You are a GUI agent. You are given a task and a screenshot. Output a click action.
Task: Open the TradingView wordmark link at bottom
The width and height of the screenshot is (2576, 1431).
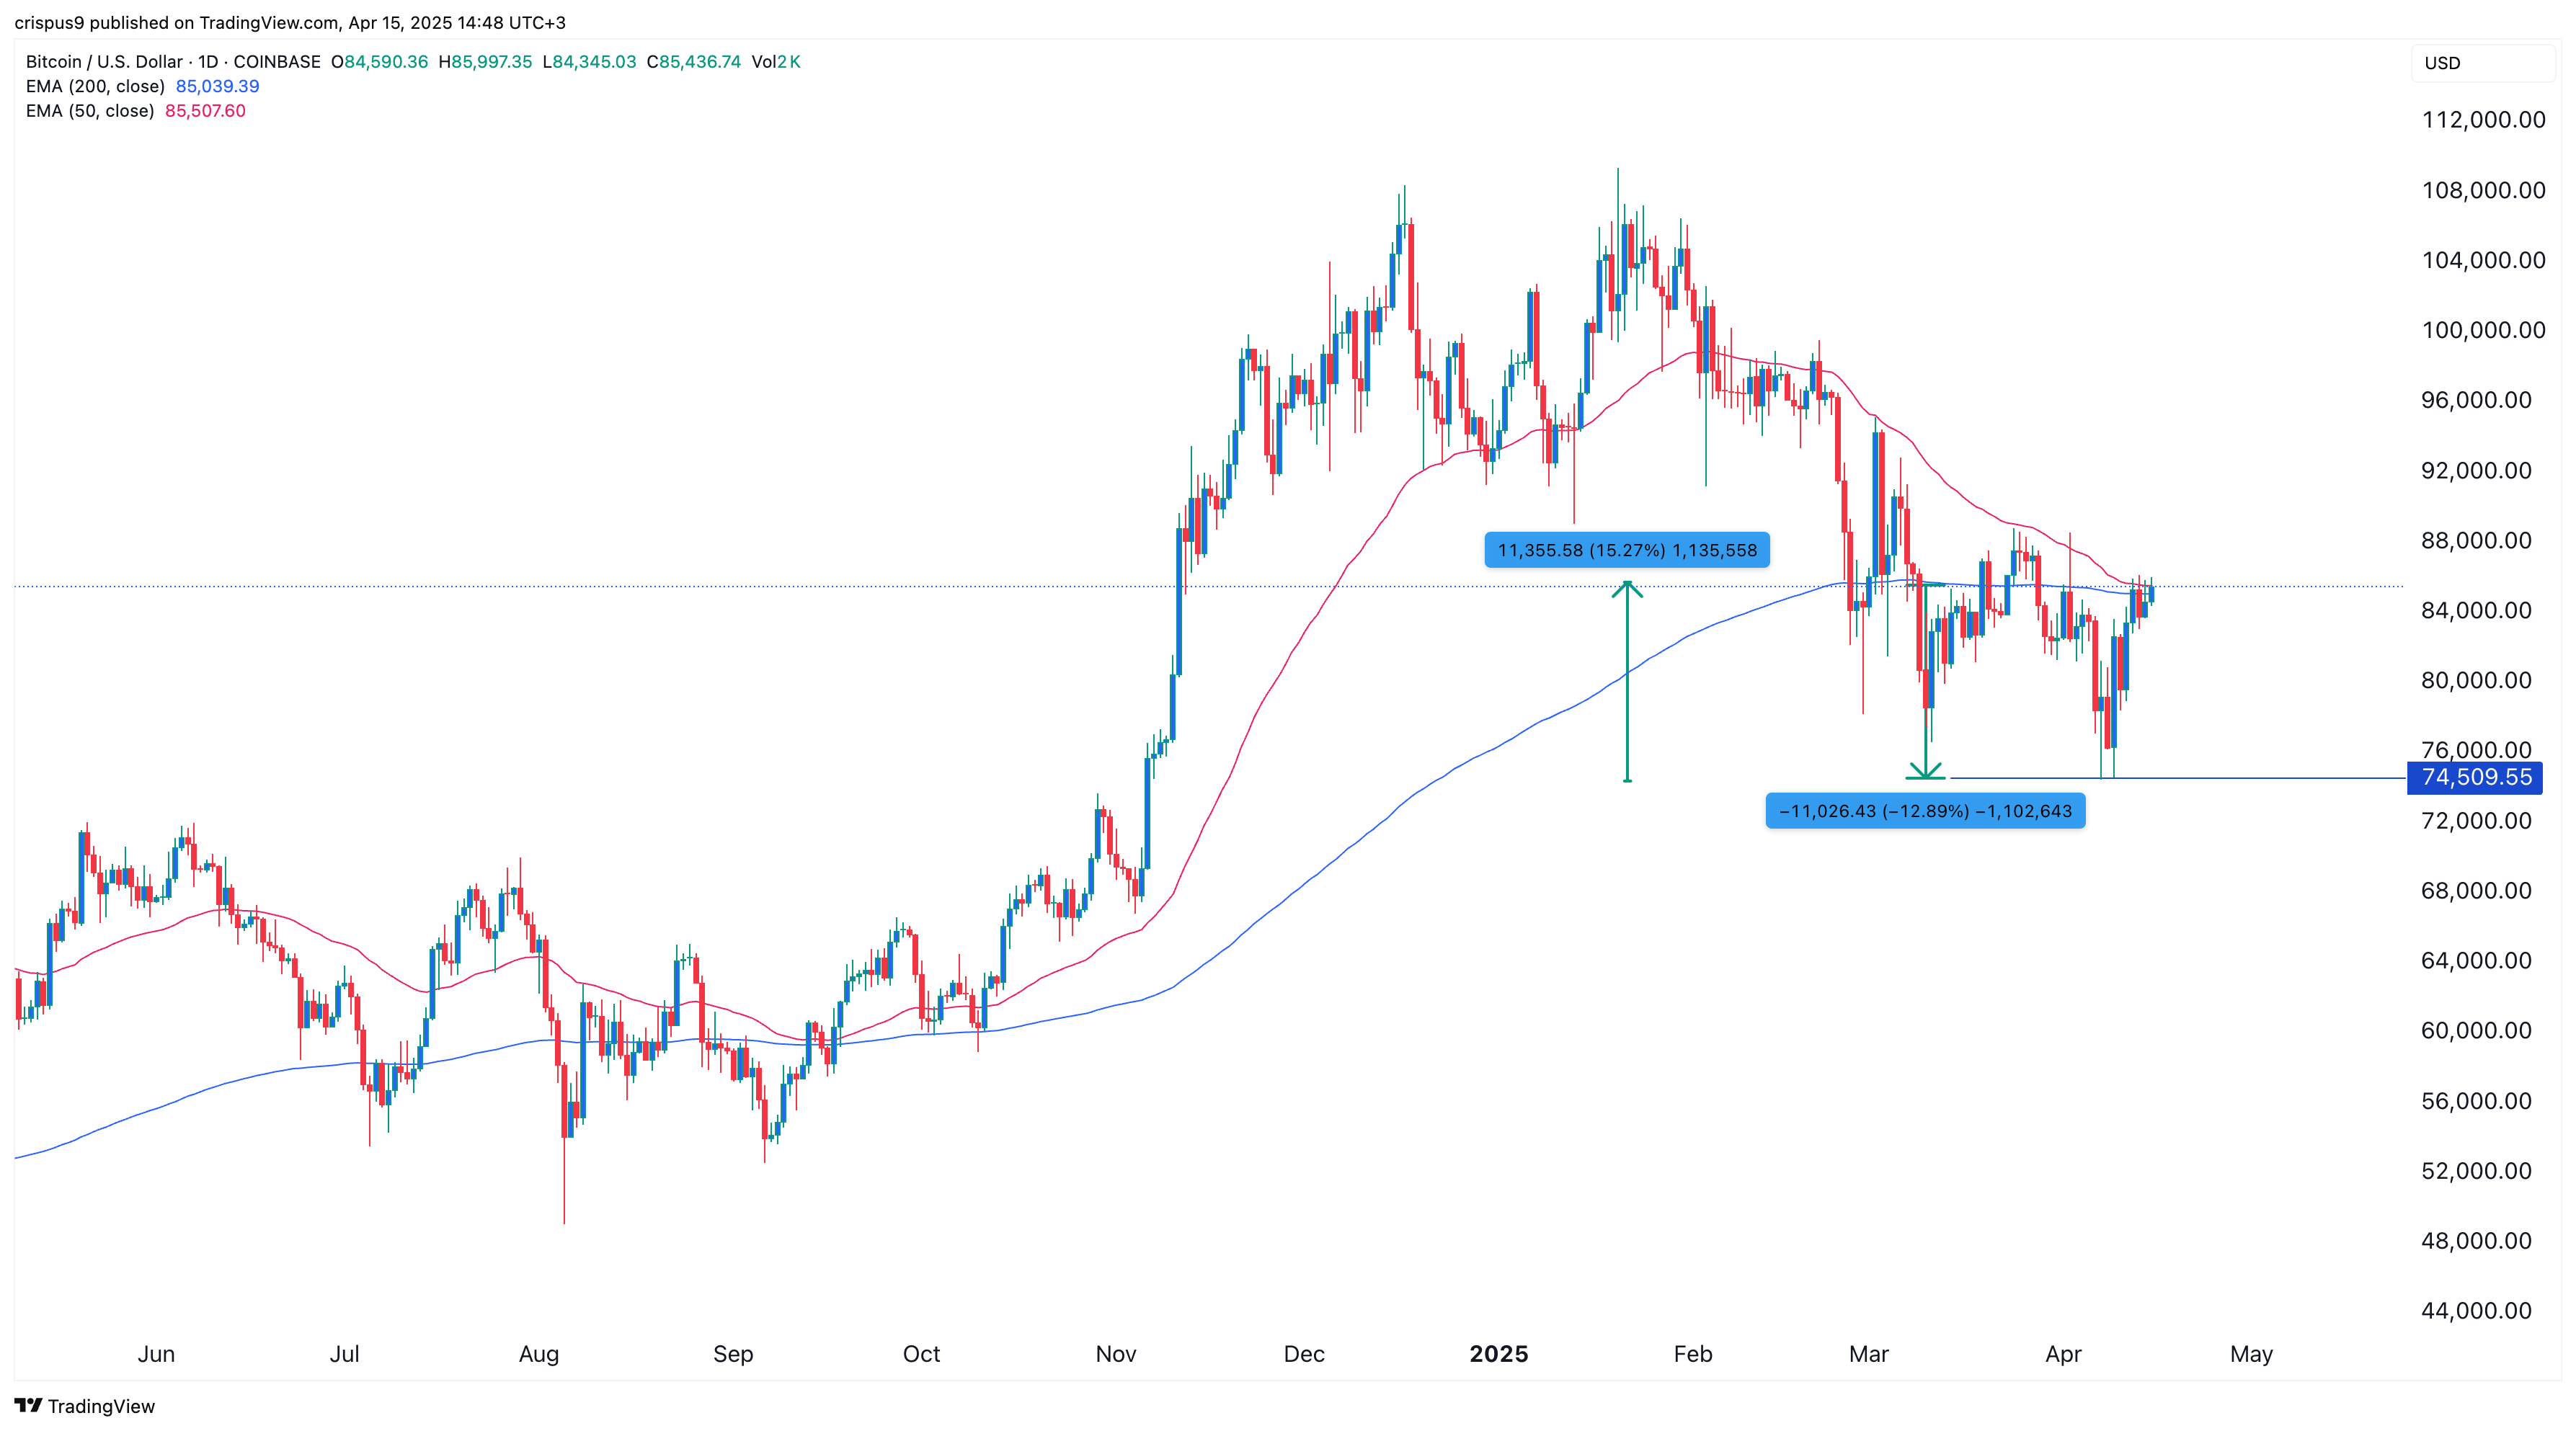[101, 1406]
